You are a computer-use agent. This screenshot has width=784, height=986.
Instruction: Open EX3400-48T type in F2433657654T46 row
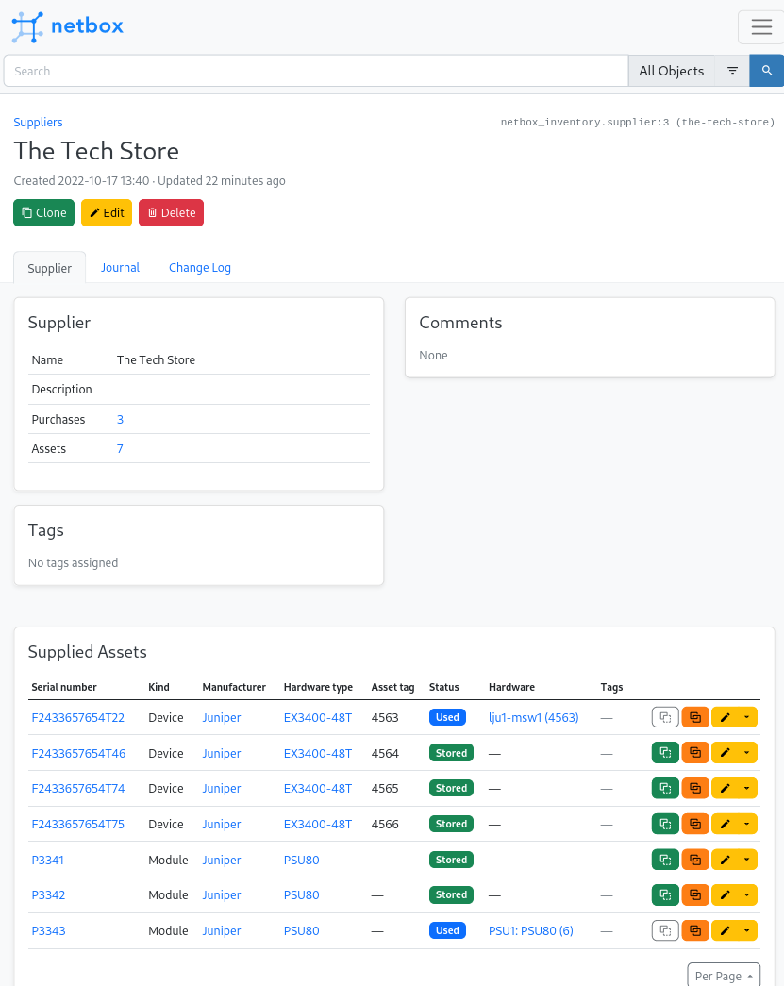pos(318,753)
